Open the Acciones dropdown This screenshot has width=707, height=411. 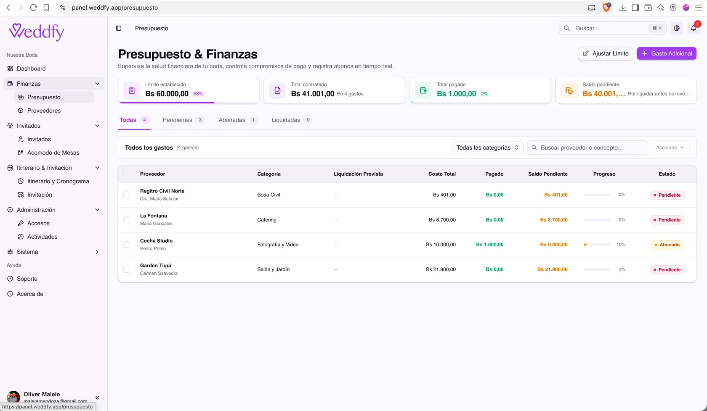click(x=670, y=148)
